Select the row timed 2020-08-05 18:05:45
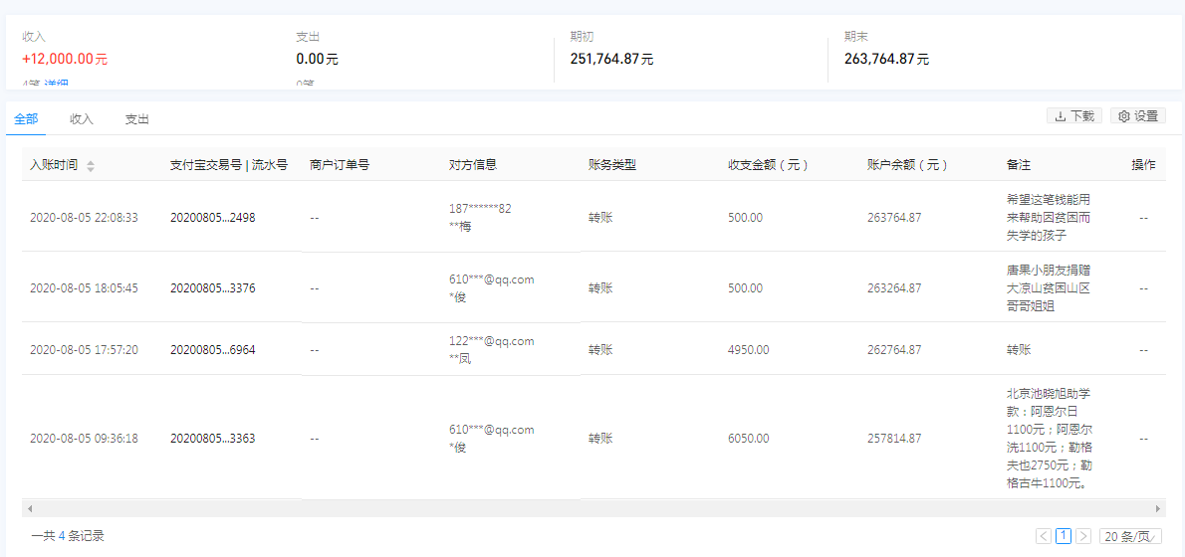Screen dimensions: 1185x557 click(x=84, y=288)
